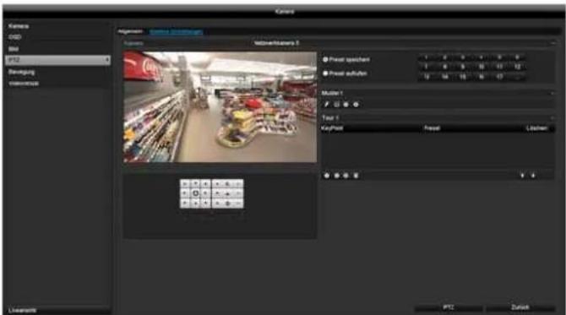This screenshot has width=566, height=315.
Task: Choose preset number 15
Action: [463, 77]
